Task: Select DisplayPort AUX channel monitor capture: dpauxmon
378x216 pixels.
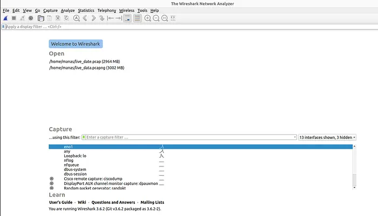Action: 200,184
